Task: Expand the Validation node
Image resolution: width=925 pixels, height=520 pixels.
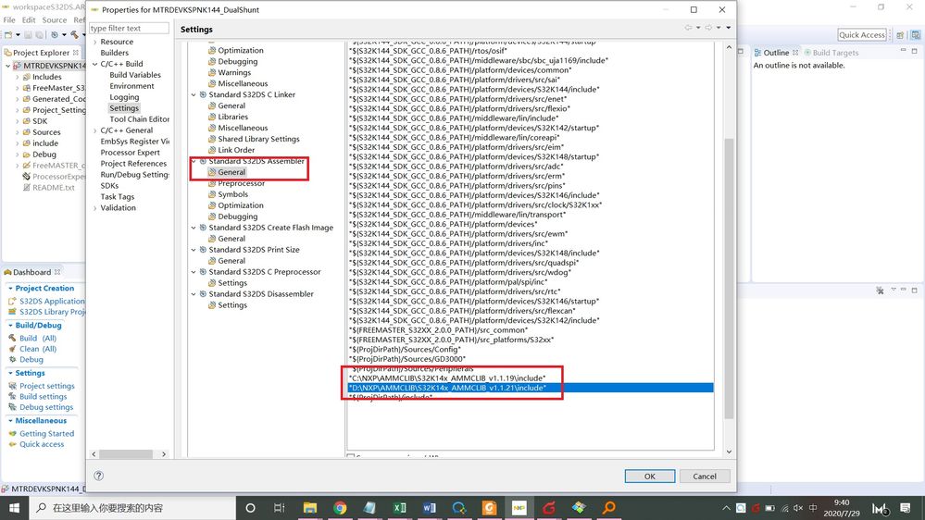Action: [95, 208]
